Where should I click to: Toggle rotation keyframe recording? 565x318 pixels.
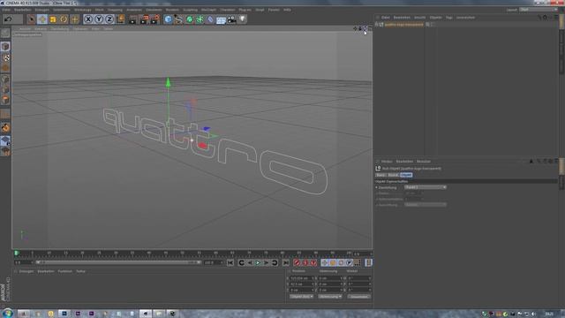(341, 263)
